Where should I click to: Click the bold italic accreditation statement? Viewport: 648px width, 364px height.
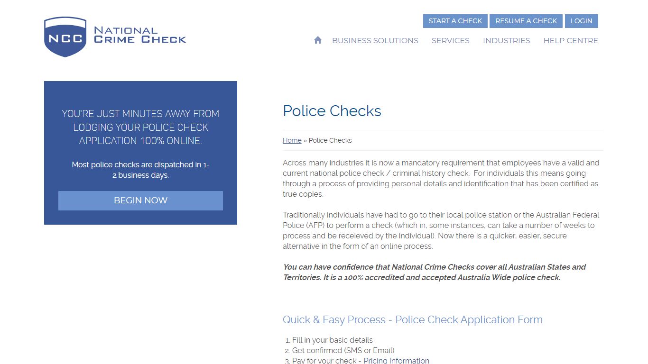click(x=435, y=272)
